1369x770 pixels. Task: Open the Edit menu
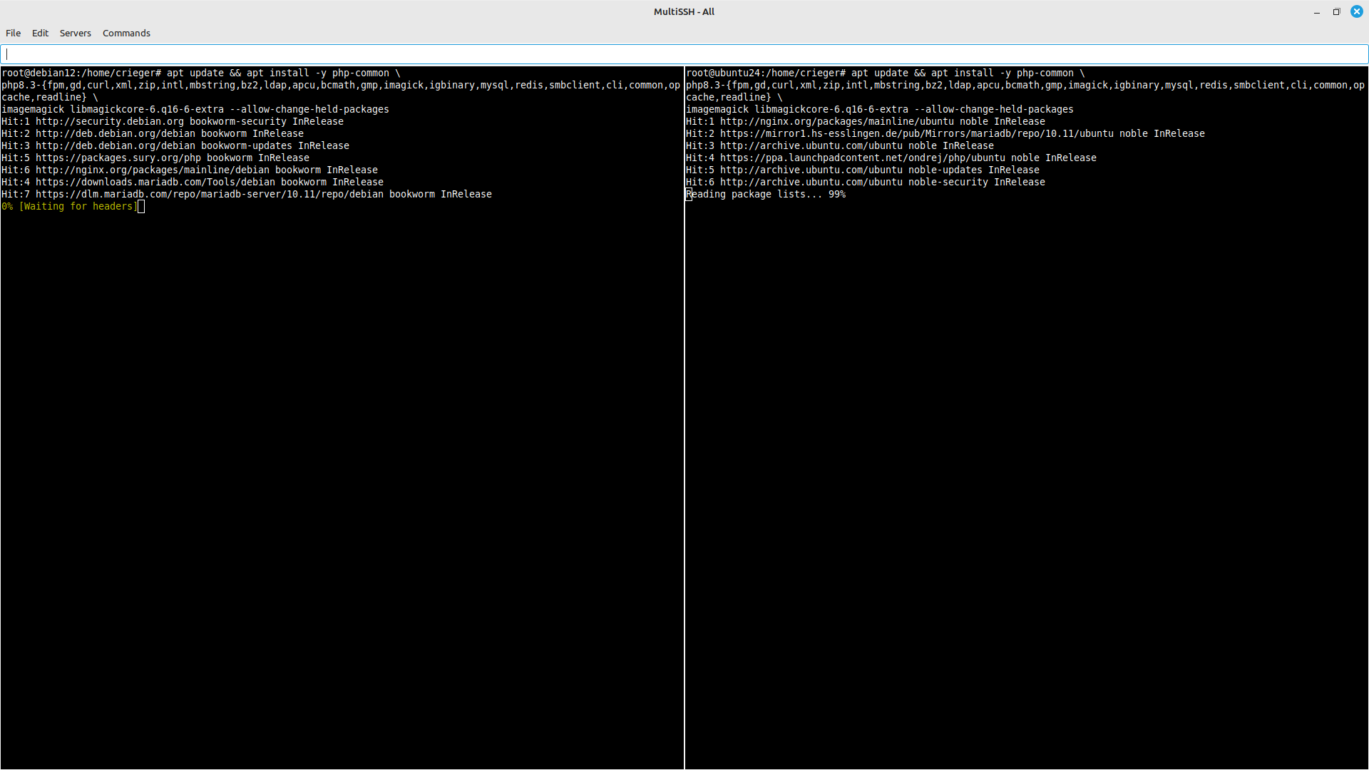[40, 33]
